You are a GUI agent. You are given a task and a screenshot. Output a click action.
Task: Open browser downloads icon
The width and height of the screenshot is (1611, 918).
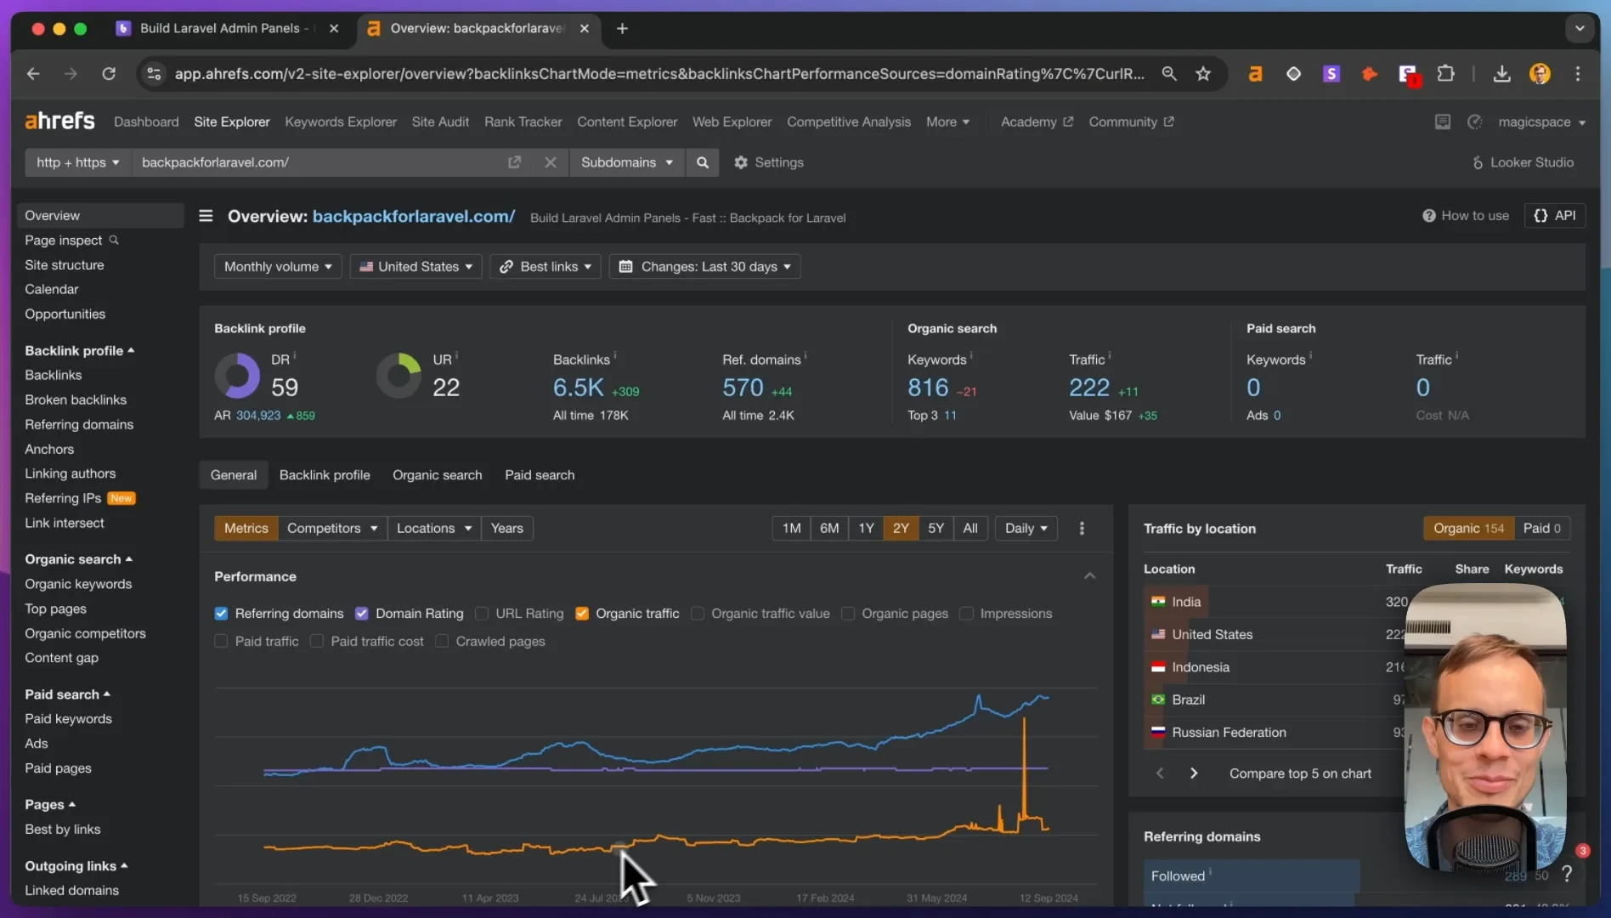coord(1501,74)
